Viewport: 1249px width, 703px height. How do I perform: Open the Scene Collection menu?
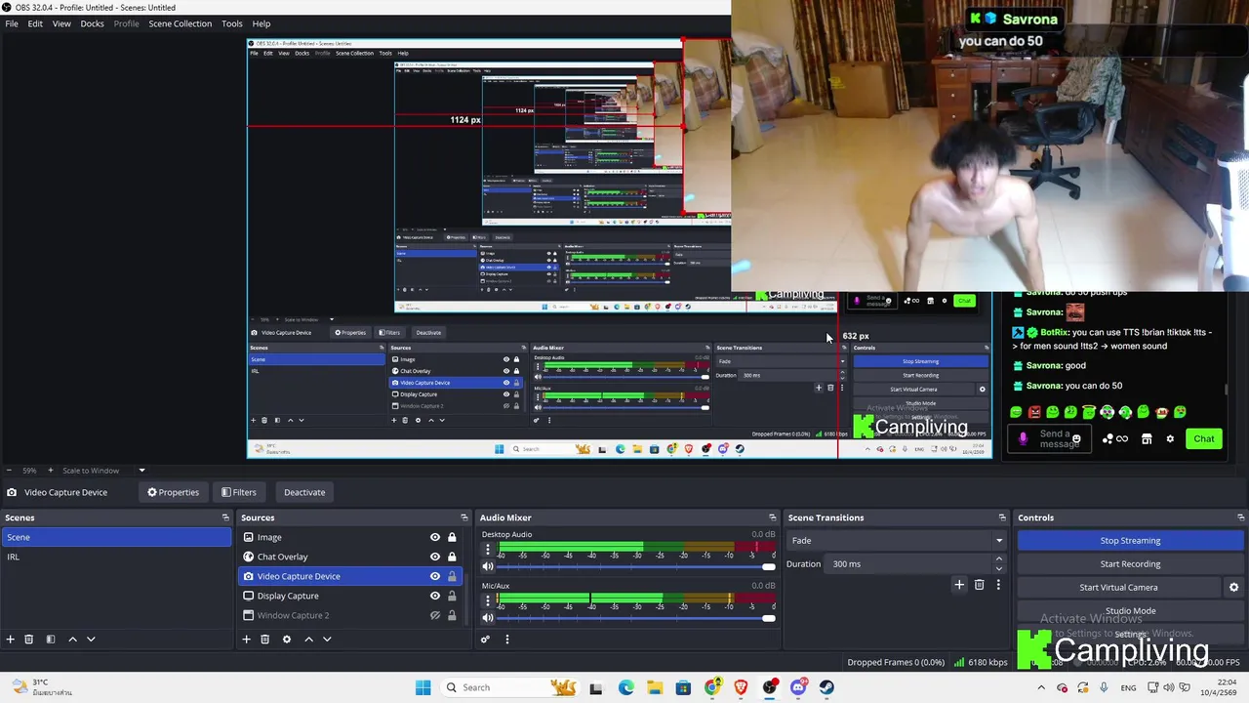pyautogui.click(x=180, y=23)
